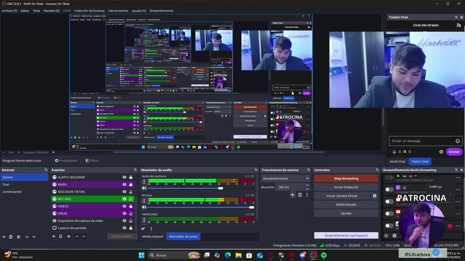
Task: Open Discord from the taskbar
Action: 303,255
